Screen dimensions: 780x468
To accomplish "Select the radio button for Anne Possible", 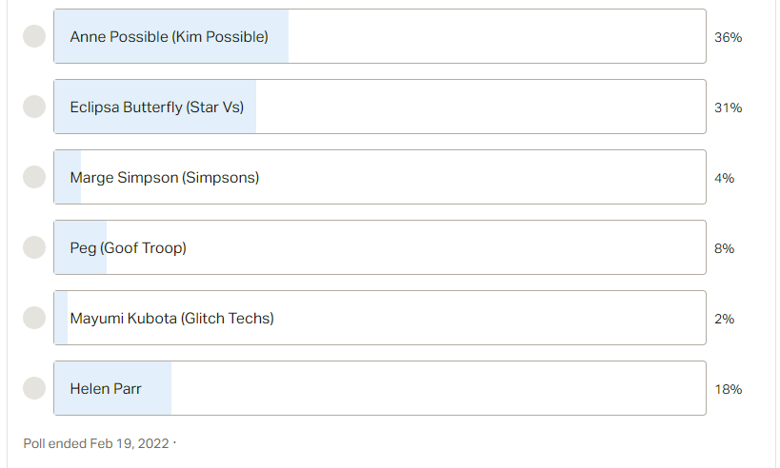I will [34, 36].
